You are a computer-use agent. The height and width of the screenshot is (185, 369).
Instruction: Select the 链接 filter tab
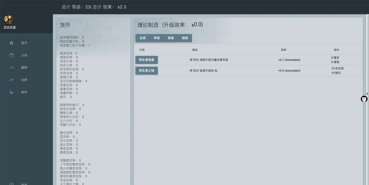(185, 38)
